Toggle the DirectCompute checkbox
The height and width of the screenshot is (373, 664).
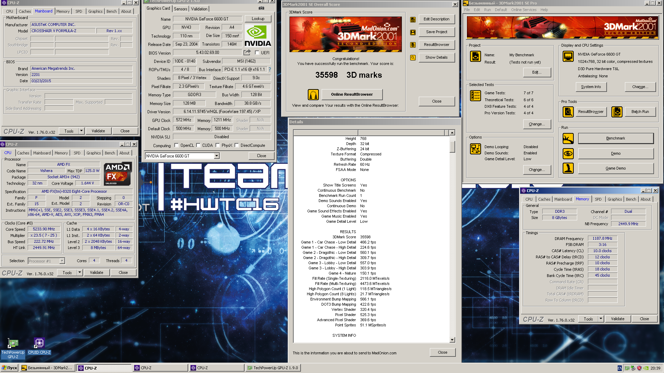click(237, 145)
